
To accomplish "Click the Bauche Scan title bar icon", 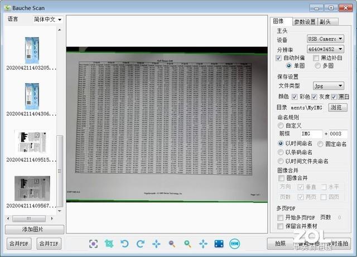I will pos(7,8).
